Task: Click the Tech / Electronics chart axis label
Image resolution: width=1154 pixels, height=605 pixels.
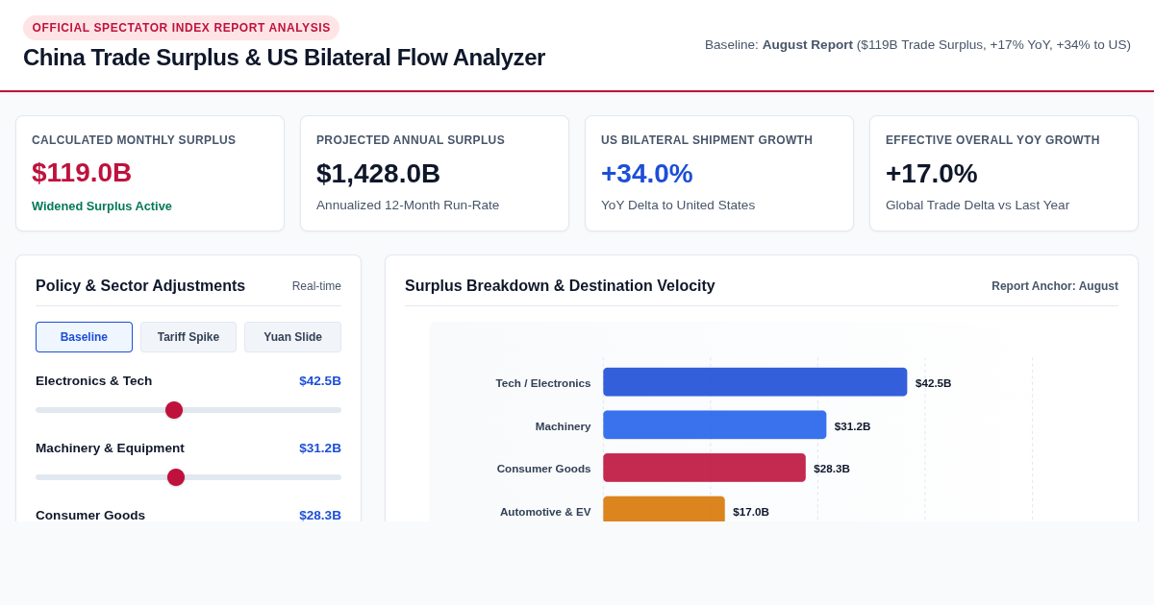Action: point(543,383)
